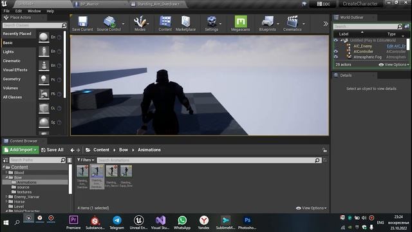Open World Outliner View Options dropdown
This screenshot has height=232, width=412.
[394, 64]
